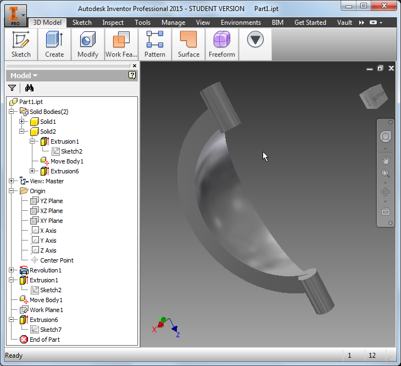
Task: Expand the Solid1 node
Action: pyautogui.click(x=22, y=122)
